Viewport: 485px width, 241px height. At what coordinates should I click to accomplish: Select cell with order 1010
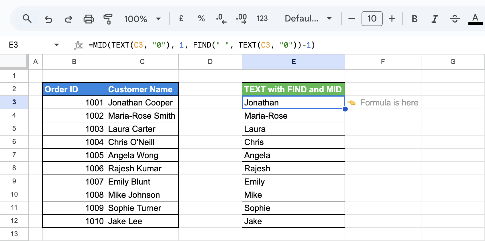point(74,221)
